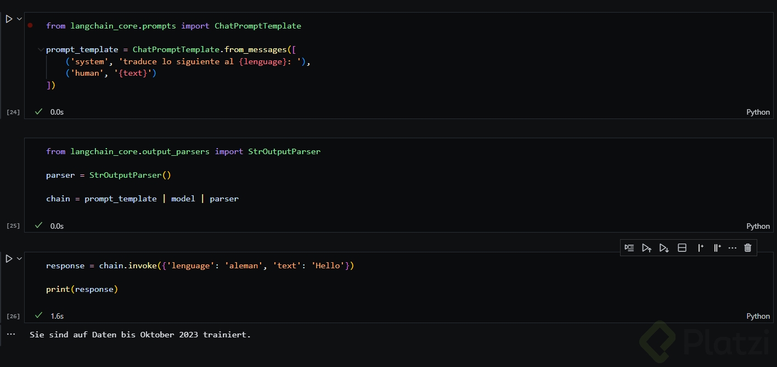
Task: Run the chain.invoke cell
Action: pyautogui.click(x=9, y=258)
